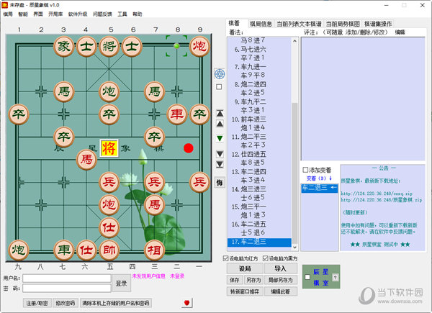Select the red 馬 below the 兵
Viewport: 432px width, 313px height.
154,204
